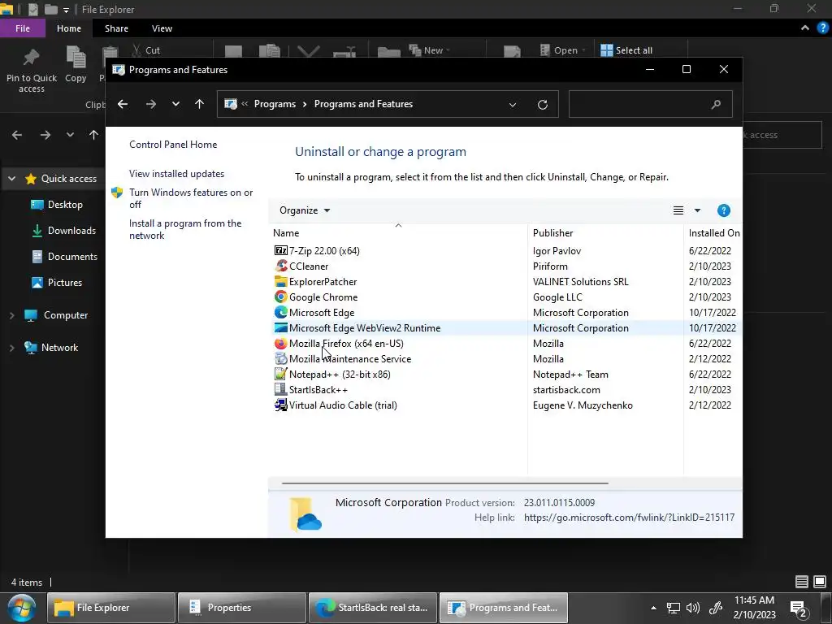This screenshot has height=624, width=832.
Task: Select the Piriform publisher cell
Action: click(x=550, y=266)
